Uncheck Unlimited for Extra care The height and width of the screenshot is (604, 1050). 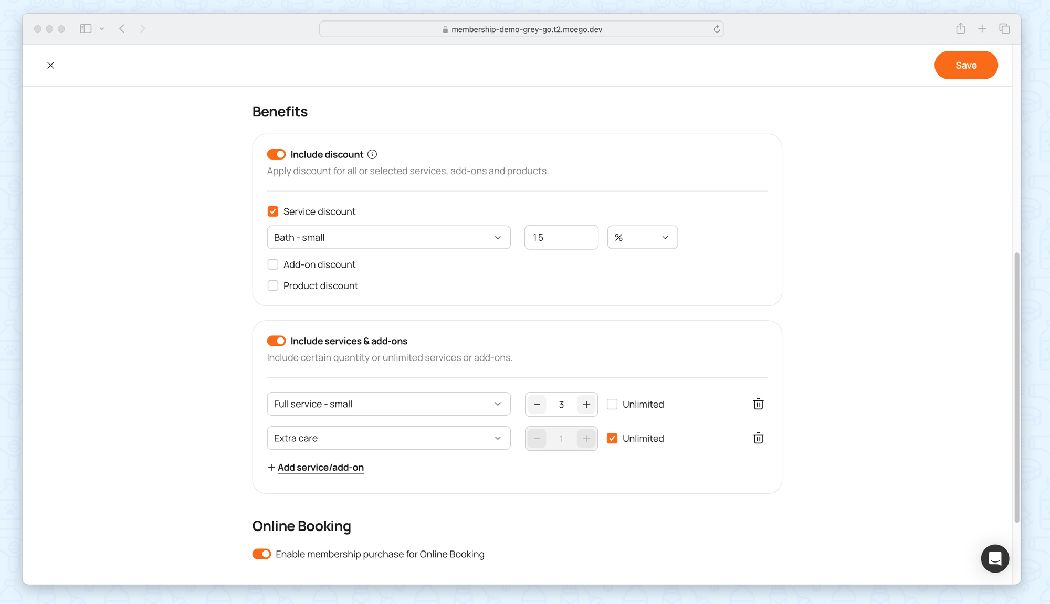[612, 438]
